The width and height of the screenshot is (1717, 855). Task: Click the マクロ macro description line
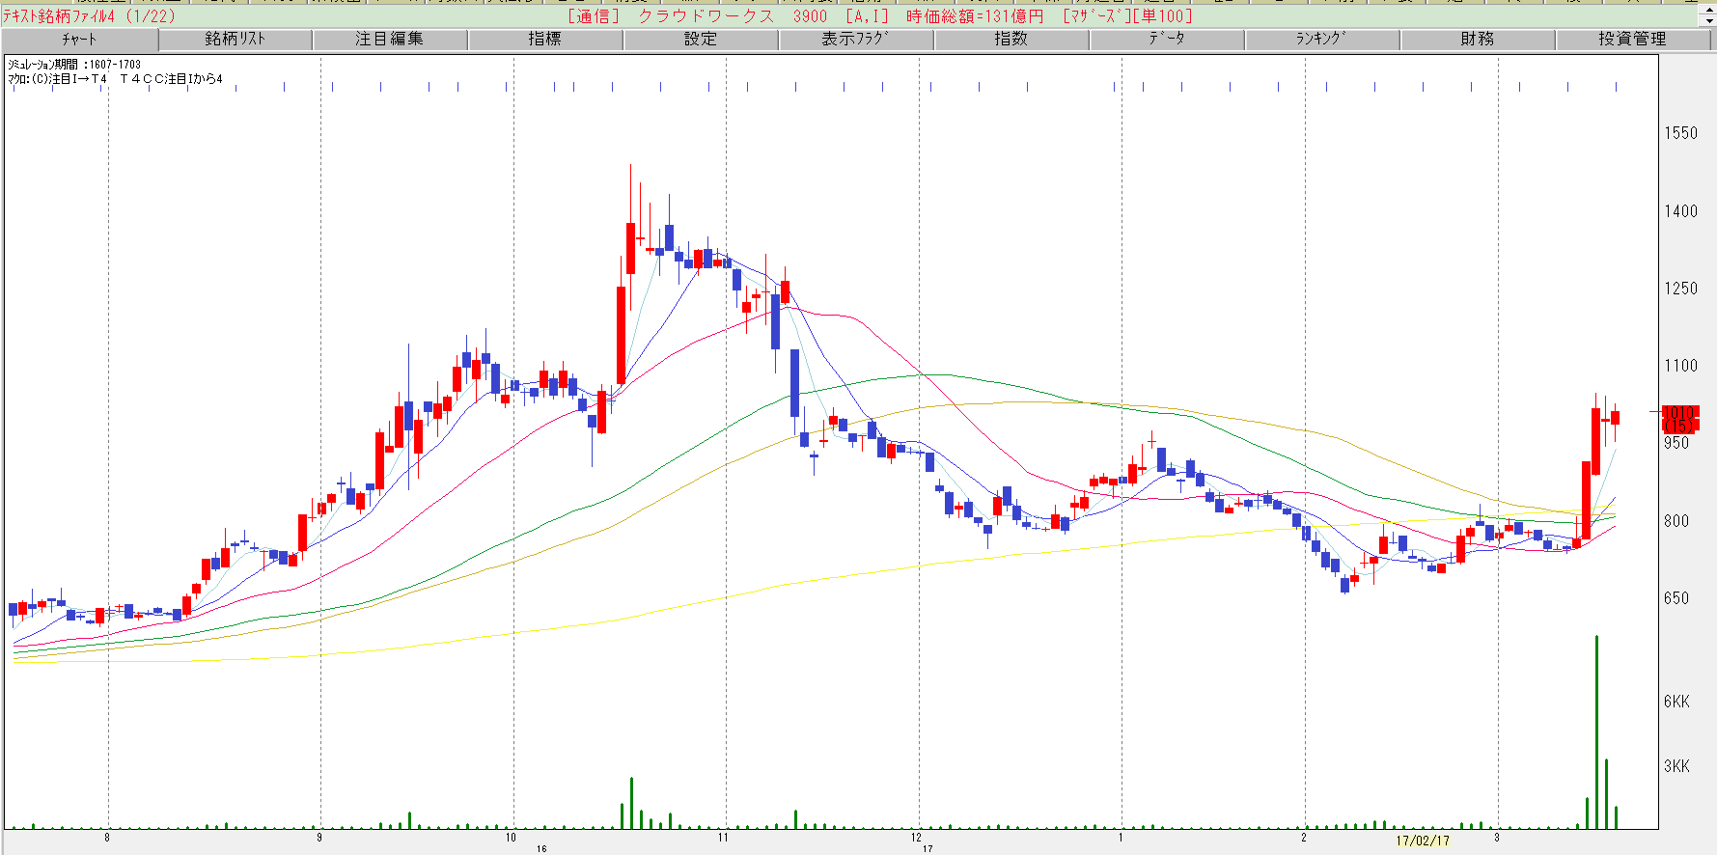[115, 79]
